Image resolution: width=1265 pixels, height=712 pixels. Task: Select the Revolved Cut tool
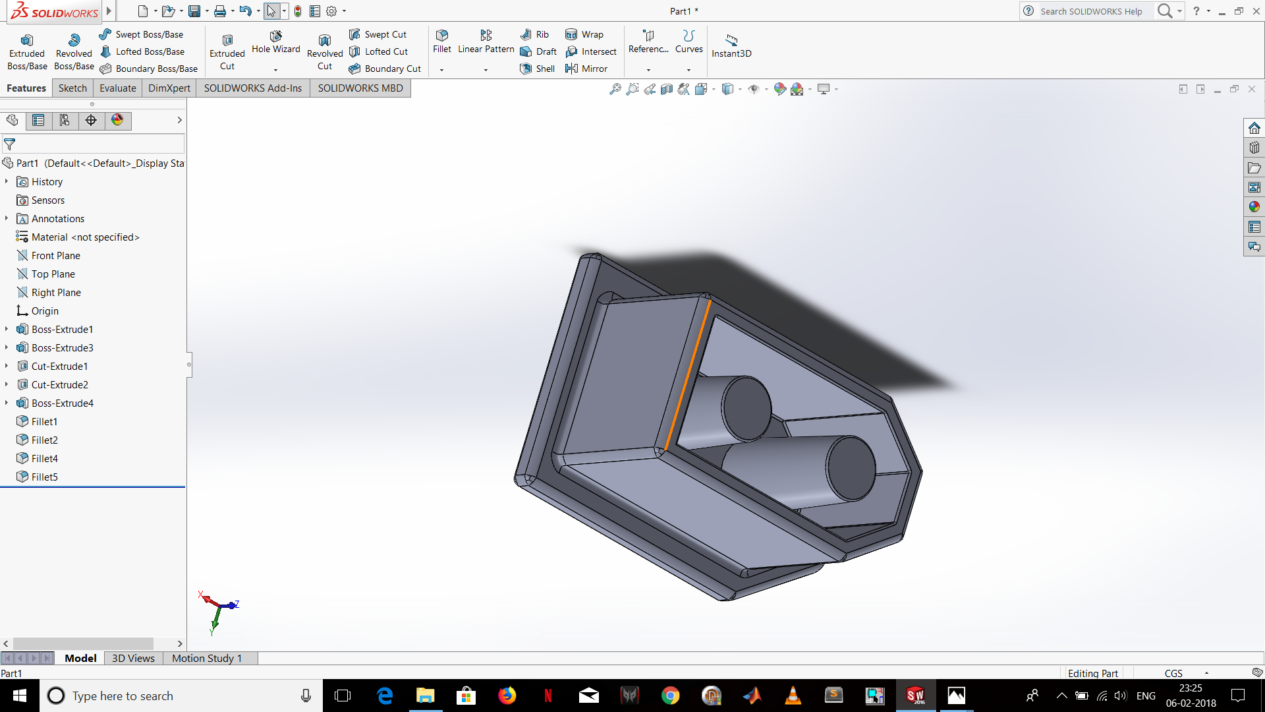(325, 51)
